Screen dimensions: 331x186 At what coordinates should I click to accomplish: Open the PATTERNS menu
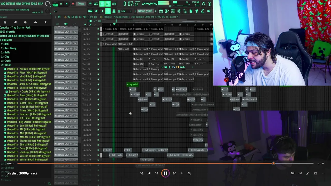(x=11, y=4)
